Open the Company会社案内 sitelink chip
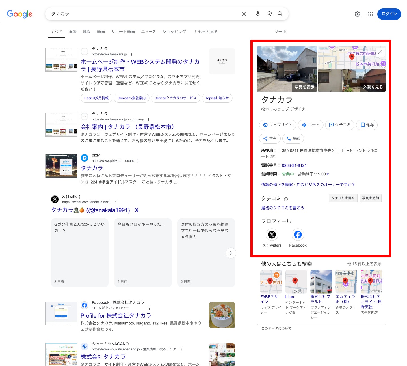This screenshot has width=407, height=366. 131,98
